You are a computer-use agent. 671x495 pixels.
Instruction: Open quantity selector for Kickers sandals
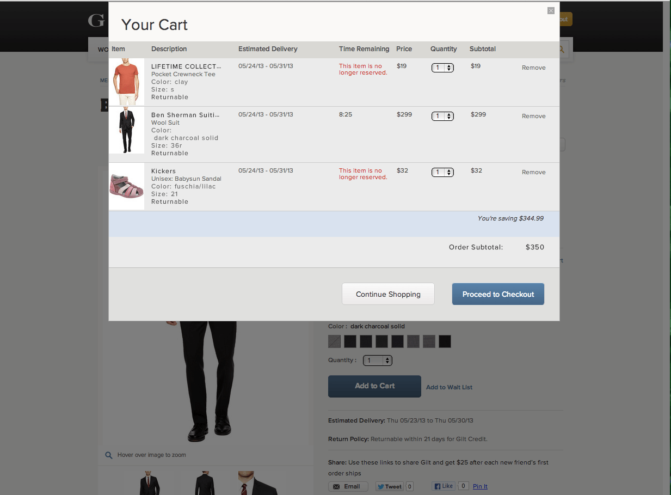[x=442, y=172]
